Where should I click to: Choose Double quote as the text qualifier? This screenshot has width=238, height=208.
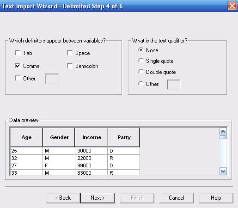pyautogui.click(x=140, y=72)
